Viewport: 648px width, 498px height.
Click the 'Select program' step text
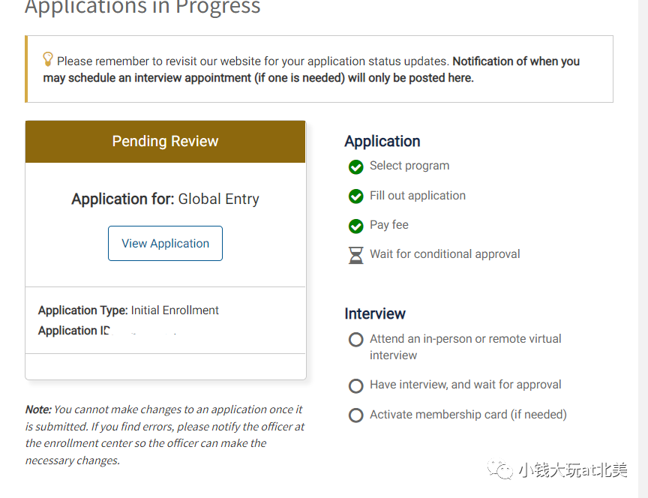coord(409,166)
